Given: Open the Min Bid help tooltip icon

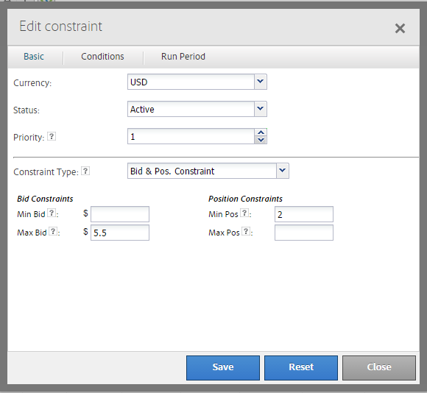Looking at the screenshot, I should [52, 213].
